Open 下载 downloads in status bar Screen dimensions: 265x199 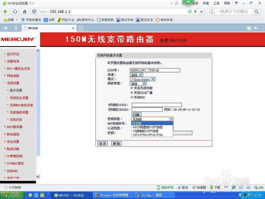(x=215, y=188)
